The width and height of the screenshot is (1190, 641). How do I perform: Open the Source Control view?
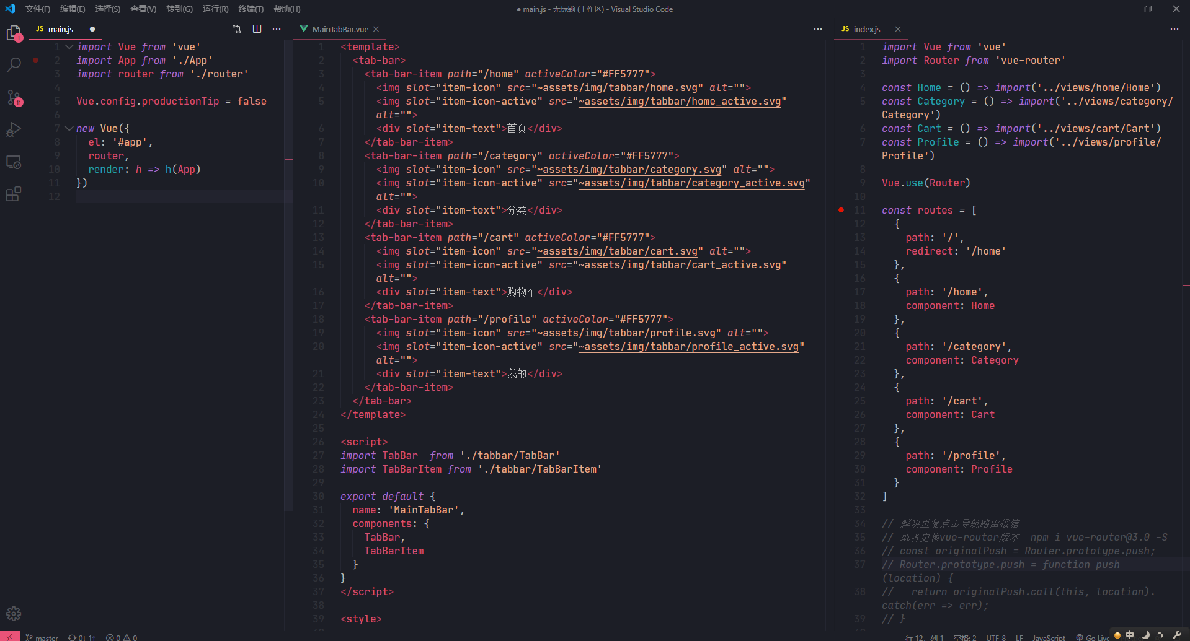(x=14, y=97)
